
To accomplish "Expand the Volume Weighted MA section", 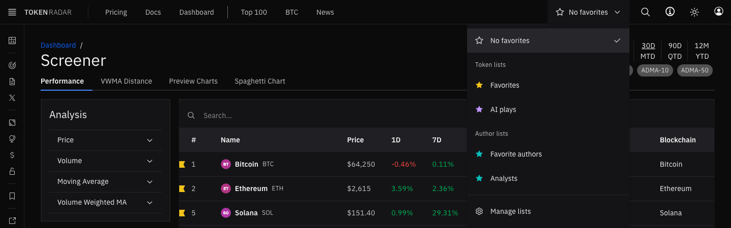I will point(106,202).
